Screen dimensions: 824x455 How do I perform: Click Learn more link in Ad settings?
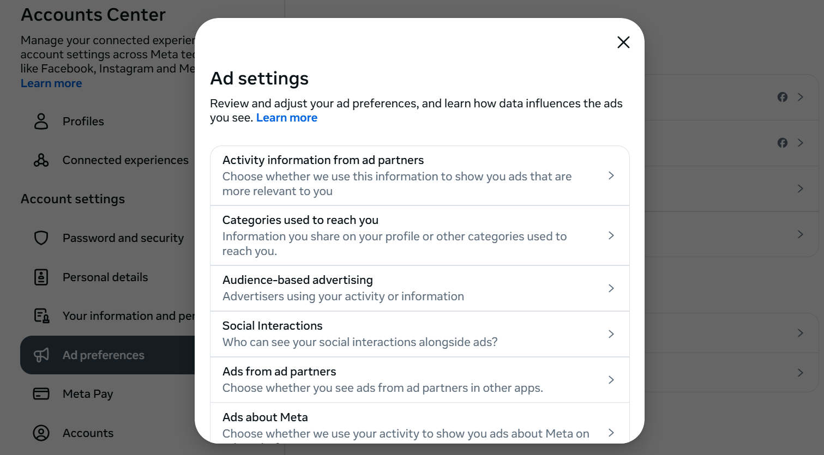tap(287, 118)
